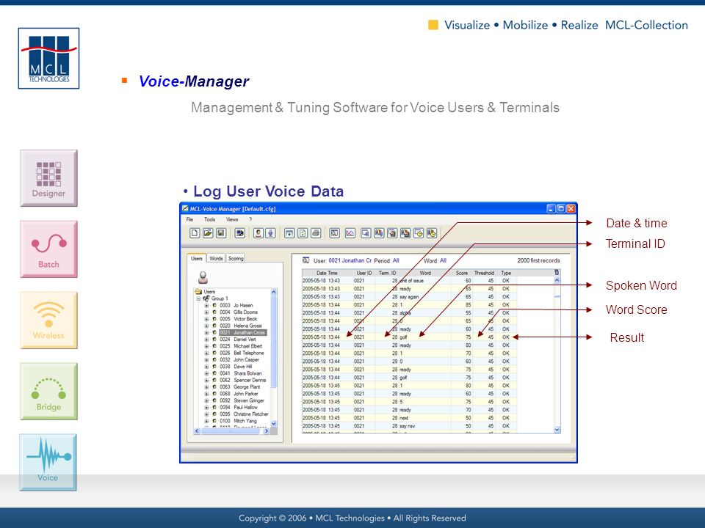This screenshot has height=528, width=705.
Task: Click the Users root folder icon in tree
Action: [198, 291]
